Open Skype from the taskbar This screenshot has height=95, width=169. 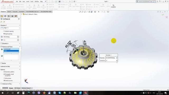pyautogui.click(x=60, y=93)
